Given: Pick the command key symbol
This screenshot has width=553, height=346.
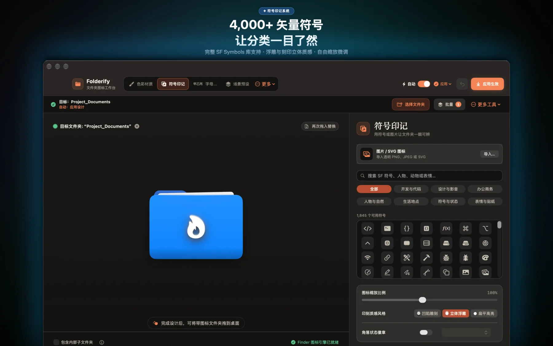Looking at the screenshot, I should pyautogui.click(x=466, y=229).
